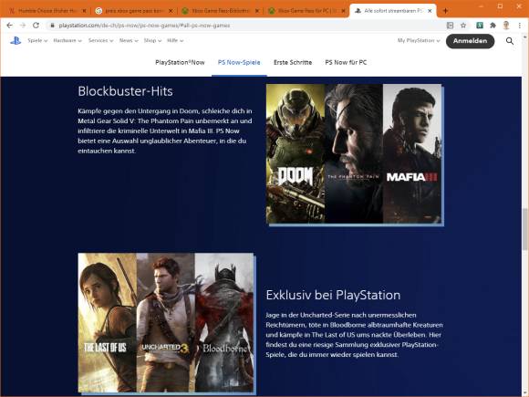The image size is (529, 397).
Task: Switch to the Erste Schritte tab
Action: click(x=293, y=62)
